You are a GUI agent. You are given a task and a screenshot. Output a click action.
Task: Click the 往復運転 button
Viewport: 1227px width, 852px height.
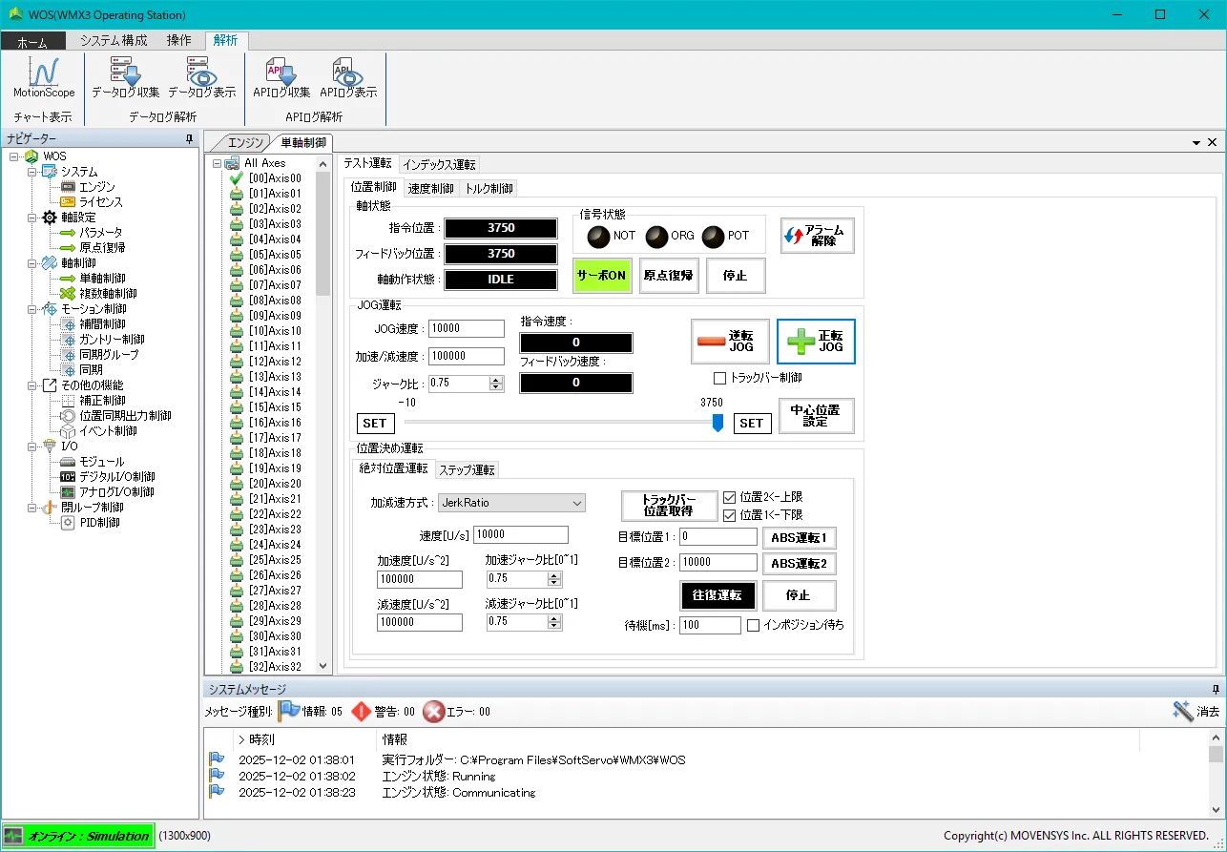(x=717, y=595)
